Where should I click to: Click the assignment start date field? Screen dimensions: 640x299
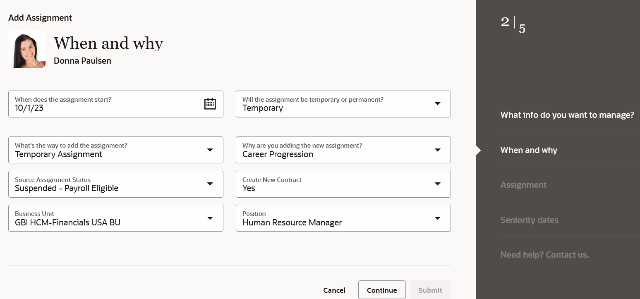(103, 108)
